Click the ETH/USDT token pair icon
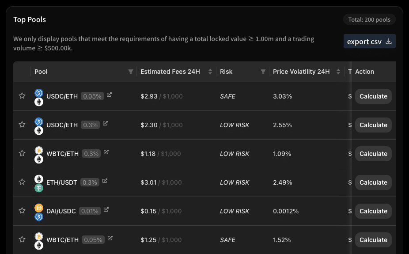The width and height of the screenshot is (409, 254). point(39,183)
